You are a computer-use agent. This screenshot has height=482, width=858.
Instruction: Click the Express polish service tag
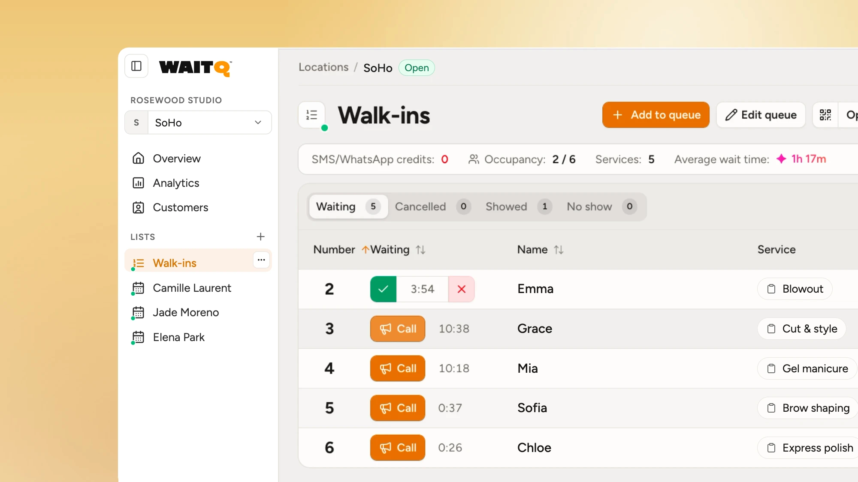coord(808,448)
